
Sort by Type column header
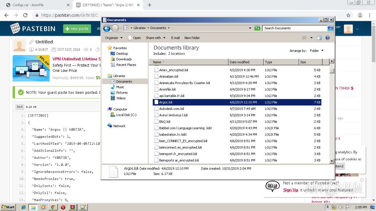coord(281,62)
